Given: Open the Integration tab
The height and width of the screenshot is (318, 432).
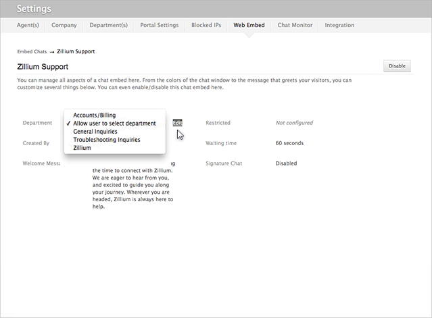Looking at the screenshot, I should pos(339,25).
